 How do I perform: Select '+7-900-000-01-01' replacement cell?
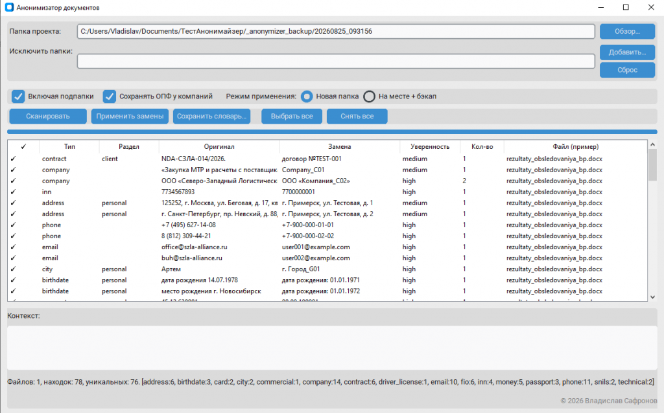[340, 225]
